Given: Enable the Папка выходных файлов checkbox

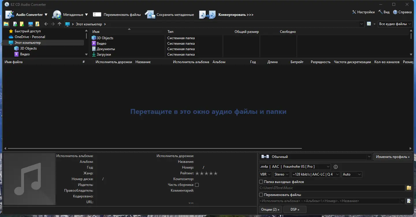Looking at the screenshot, I should point(261,182).
